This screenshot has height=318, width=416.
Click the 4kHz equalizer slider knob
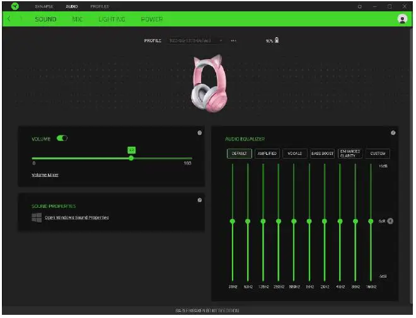340,221
